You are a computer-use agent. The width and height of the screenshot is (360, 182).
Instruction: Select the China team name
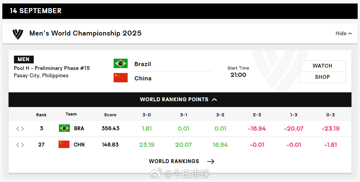point(143,78)
